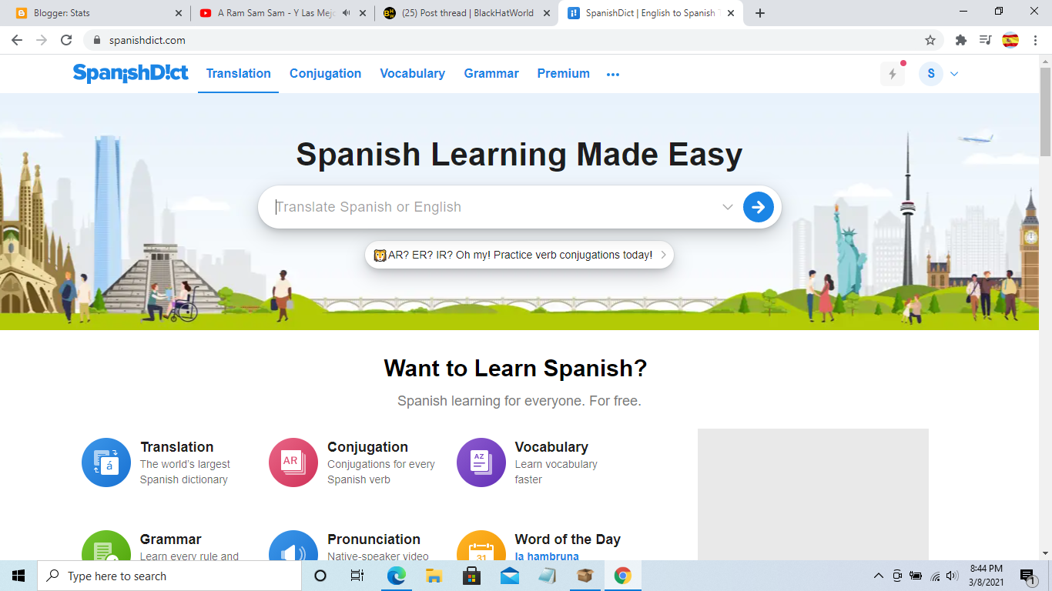The width and height of the screenshot is (1052, 591).
Task: Open Cortana circle icon on taskbar
Action: click(320, 576)
